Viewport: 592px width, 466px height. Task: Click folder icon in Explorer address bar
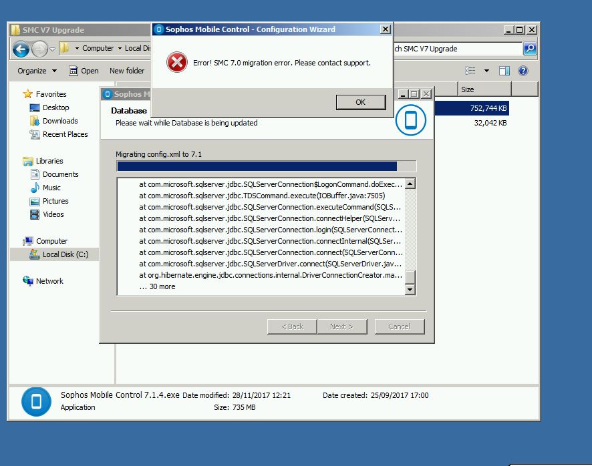coord(65,48)
